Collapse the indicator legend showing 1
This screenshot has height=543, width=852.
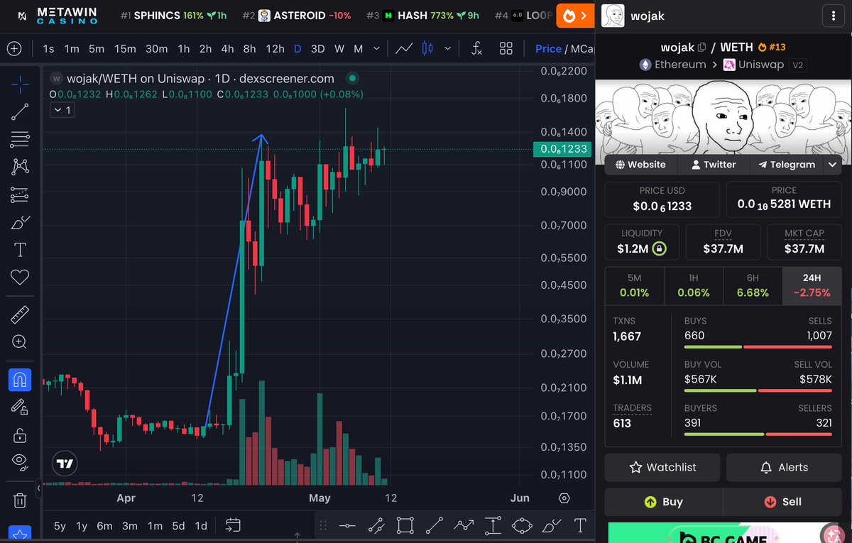pyautogui.click(x=61, y=110)
